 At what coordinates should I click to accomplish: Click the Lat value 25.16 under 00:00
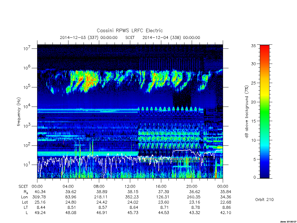40,202
